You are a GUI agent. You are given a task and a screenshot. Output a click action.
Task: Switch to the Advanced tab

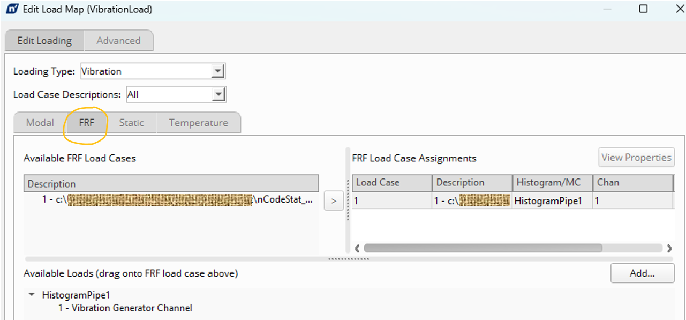pos(118,41)
